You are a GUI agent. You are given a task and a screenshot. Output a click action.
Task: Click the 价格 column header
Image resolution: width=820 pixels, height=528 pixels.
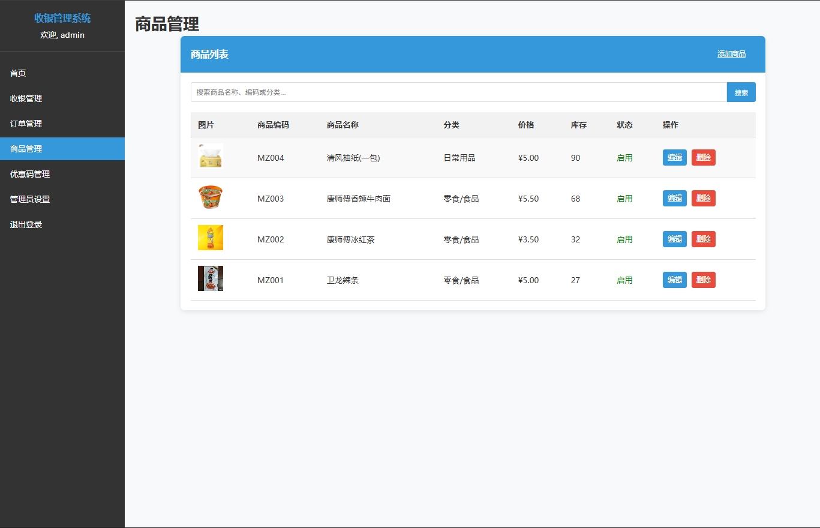[x=526, y=125]
